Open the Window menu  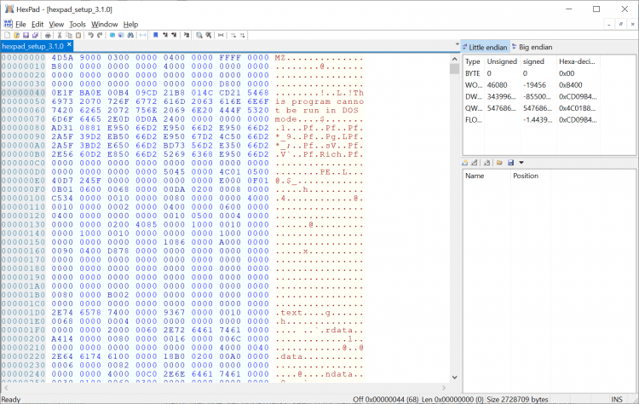pos(105,24)
